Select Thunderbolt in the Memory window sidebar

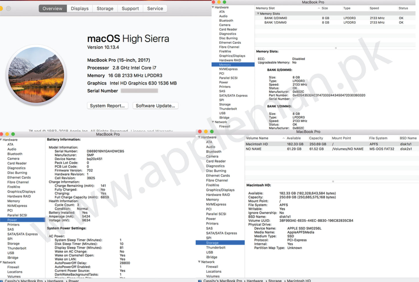coord(228,109)
